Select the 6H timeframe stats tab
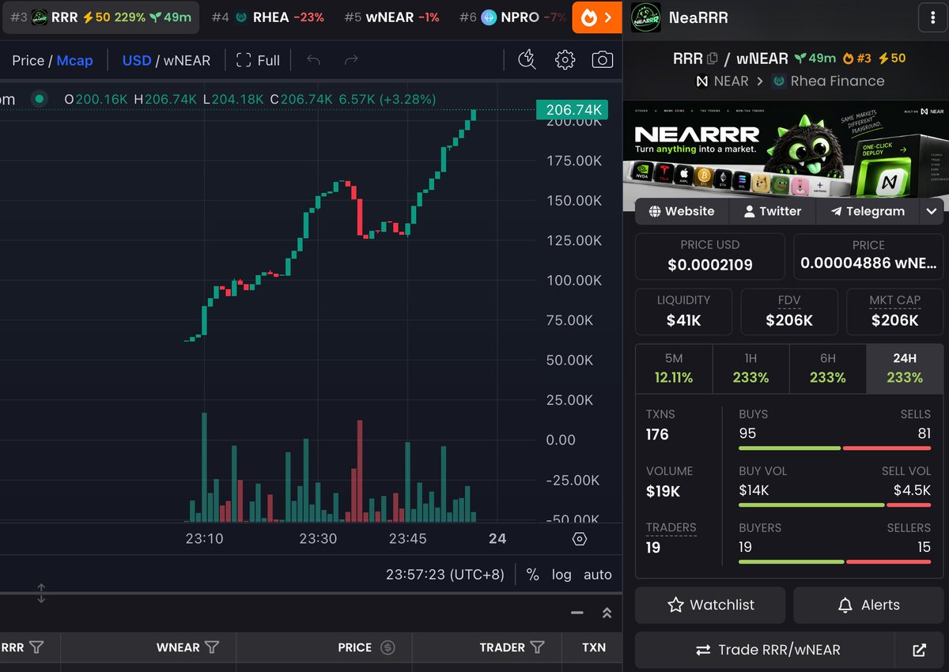Screen dimensions: 949x672 tap(827, 368)
